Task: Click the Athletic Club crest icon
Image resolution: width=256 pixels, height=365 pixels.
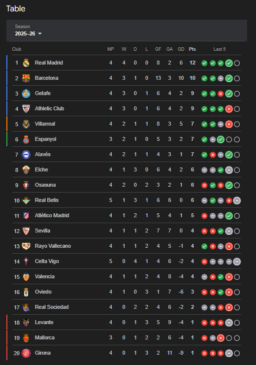Action: 26,109
